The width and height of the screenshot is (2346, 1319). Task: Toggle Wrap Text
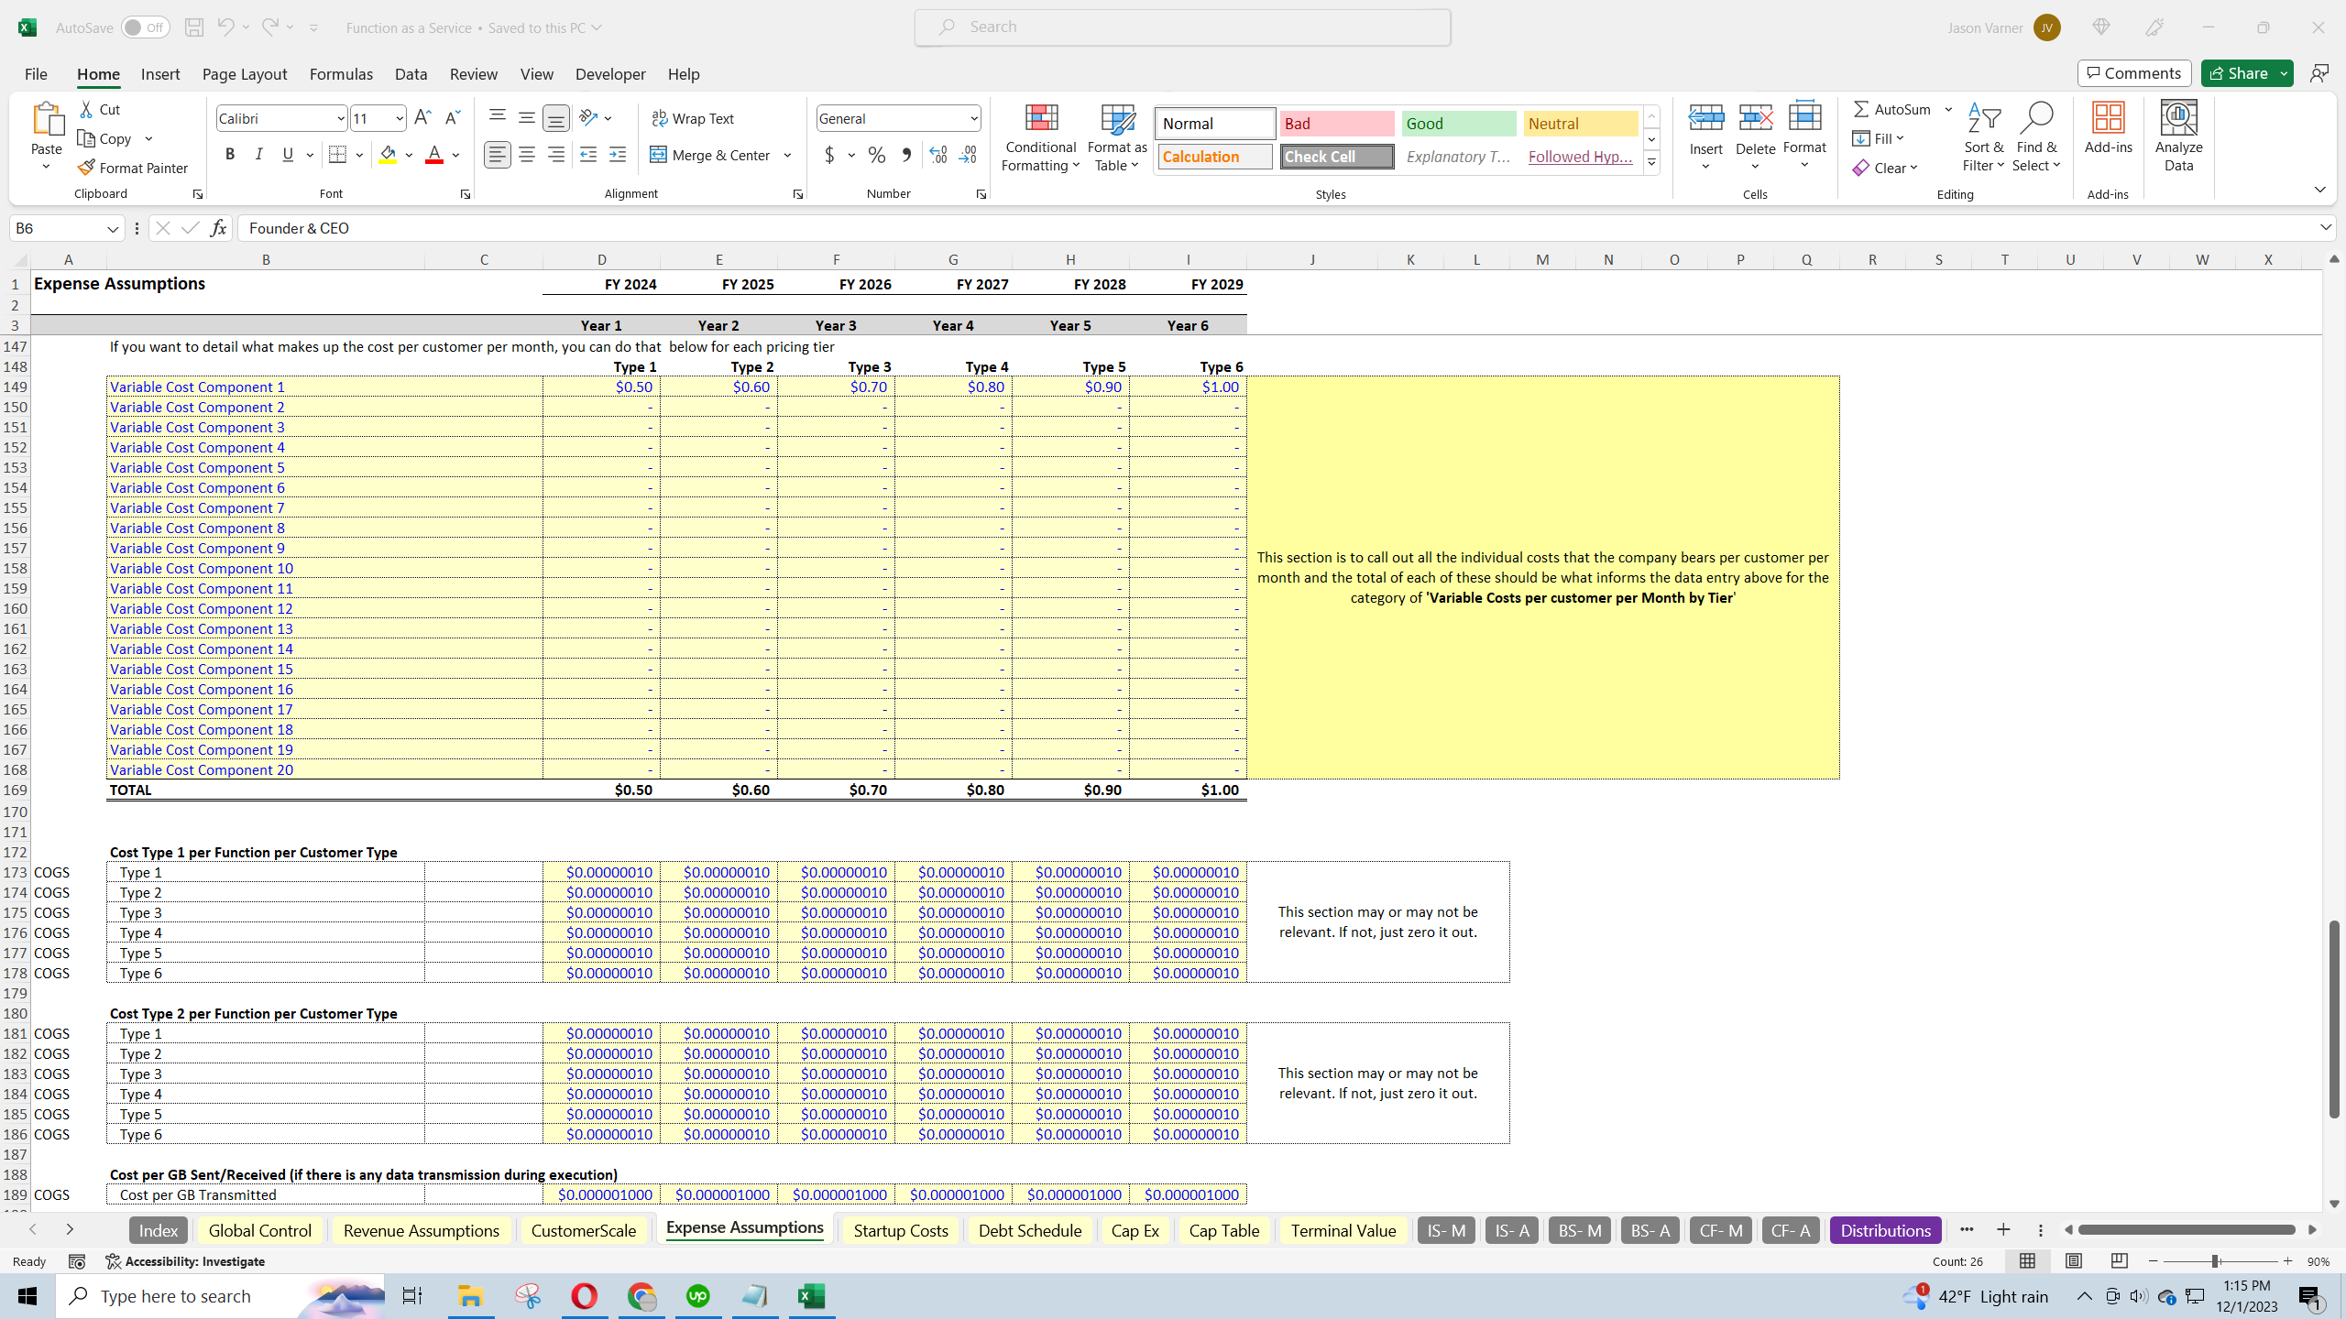point(693,118)
